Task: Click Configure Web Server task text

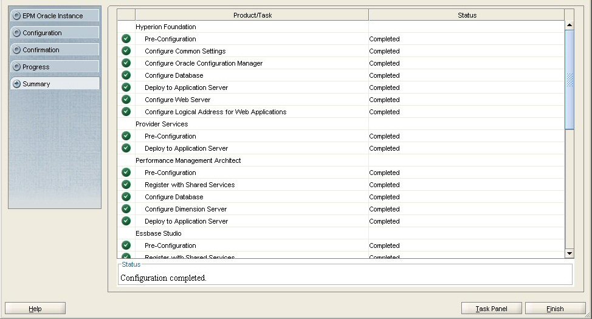Action: coord(177,100)
